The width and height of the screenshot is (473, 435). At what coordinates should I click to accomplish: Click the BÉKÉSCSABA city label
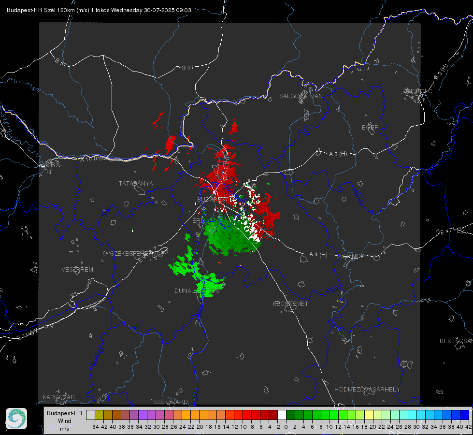(456, 341)
